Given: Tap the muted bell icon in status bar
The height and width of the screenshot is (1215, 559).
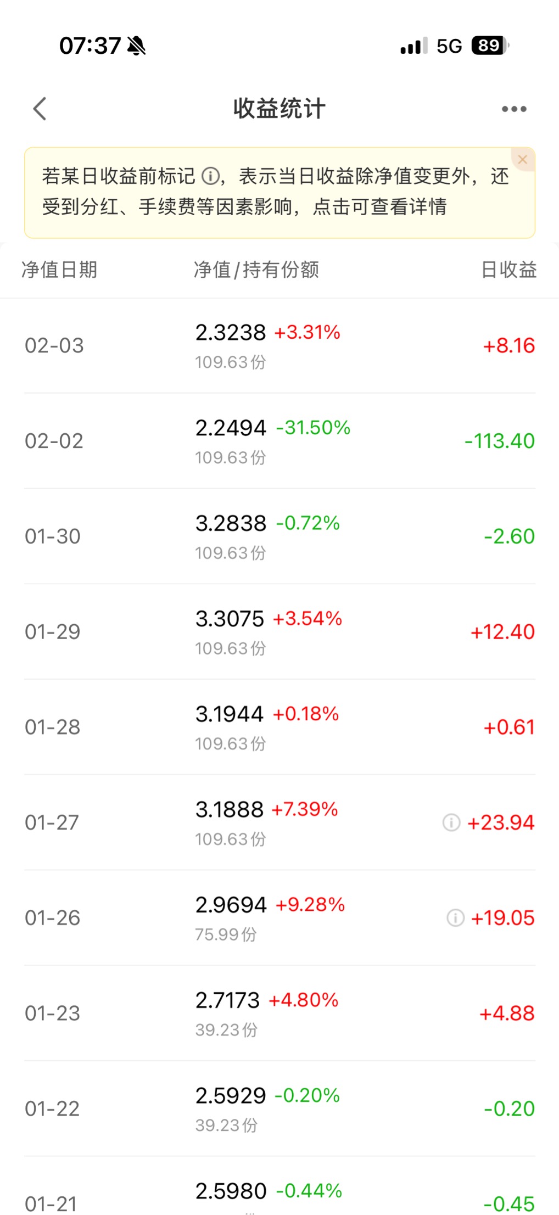Looking at the screenshot, I should pos(136,46).
